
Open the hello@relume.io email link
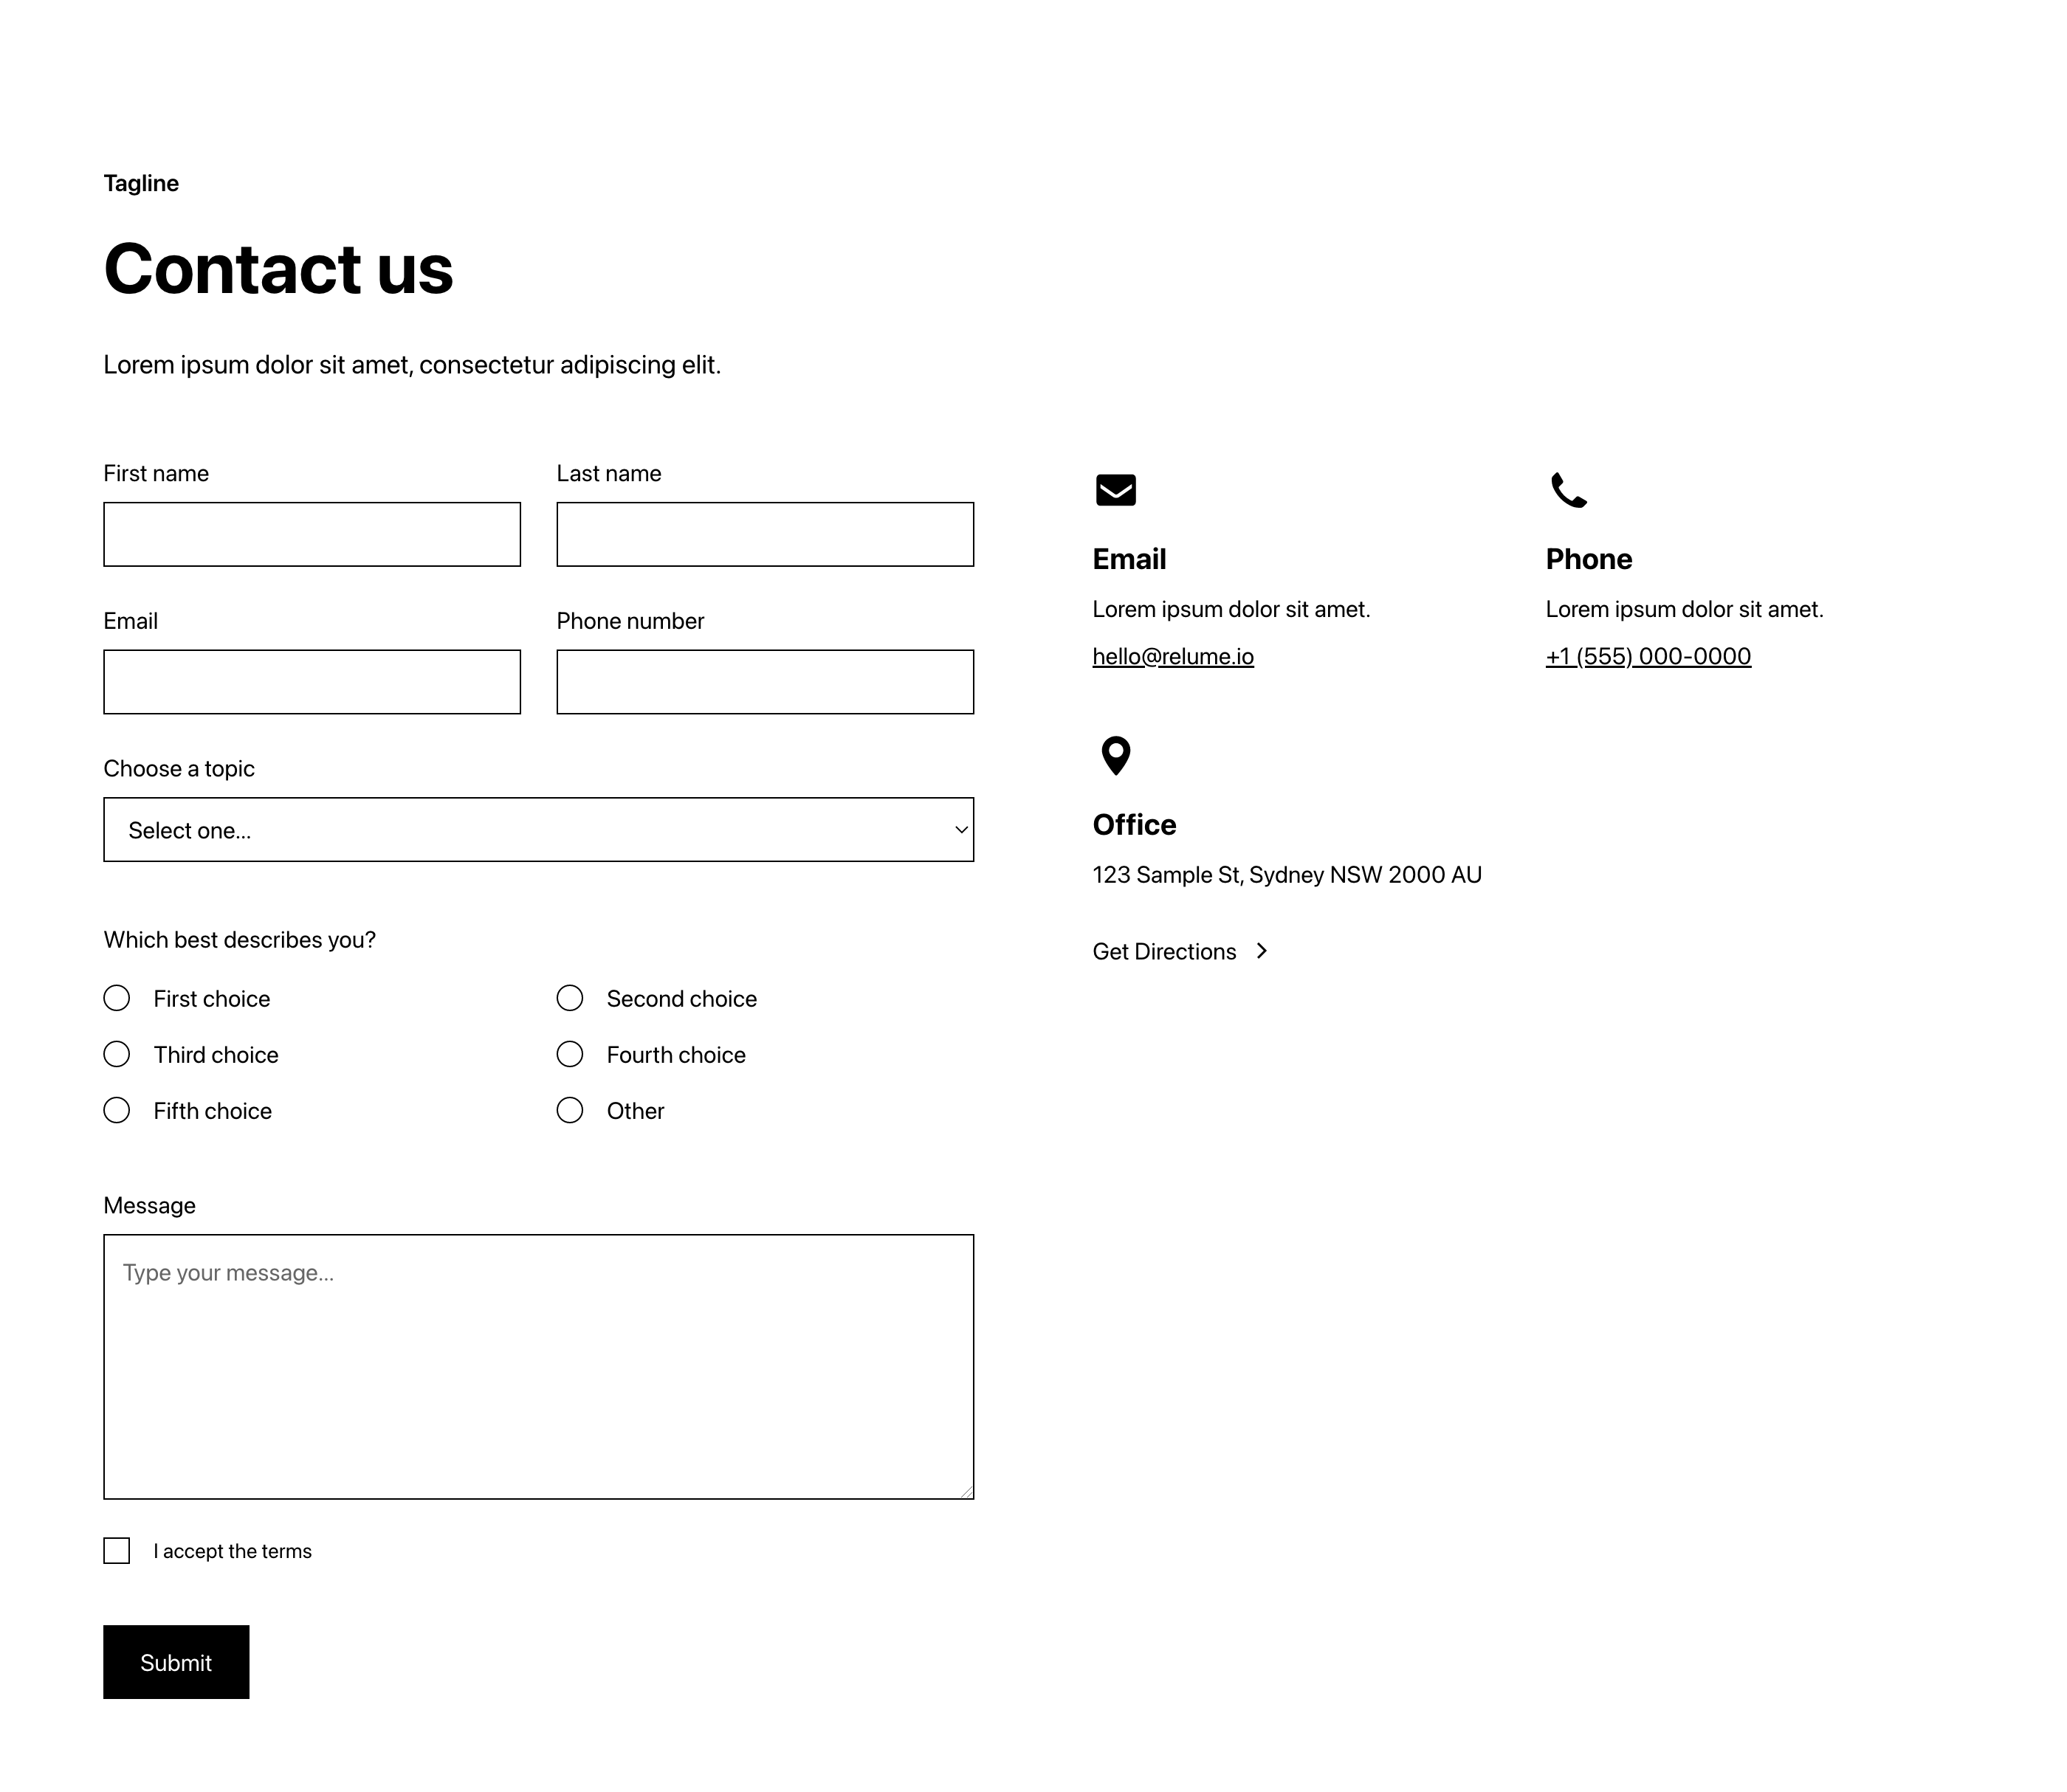click(x=1173, y=657)
